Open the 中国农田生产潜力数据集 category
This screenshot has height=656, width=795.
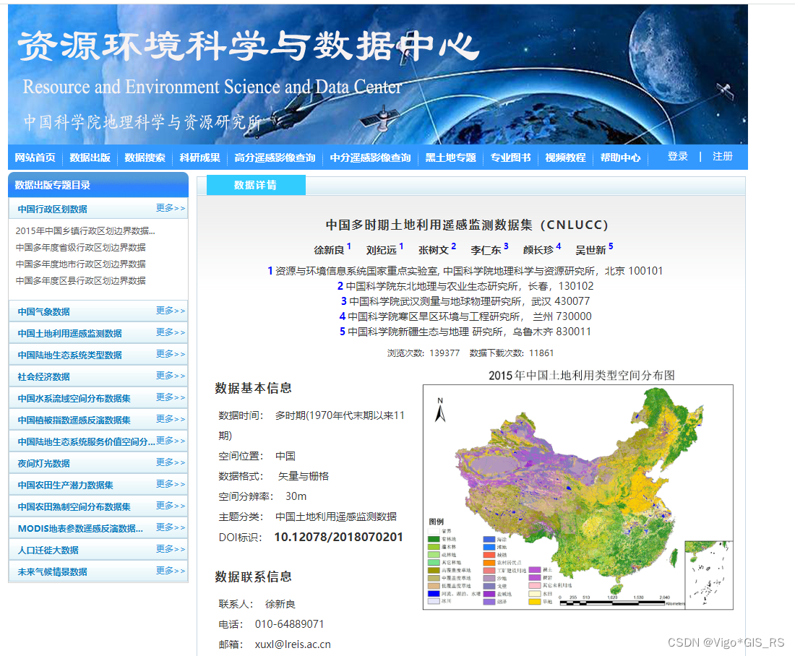click(x=65, y=485)
